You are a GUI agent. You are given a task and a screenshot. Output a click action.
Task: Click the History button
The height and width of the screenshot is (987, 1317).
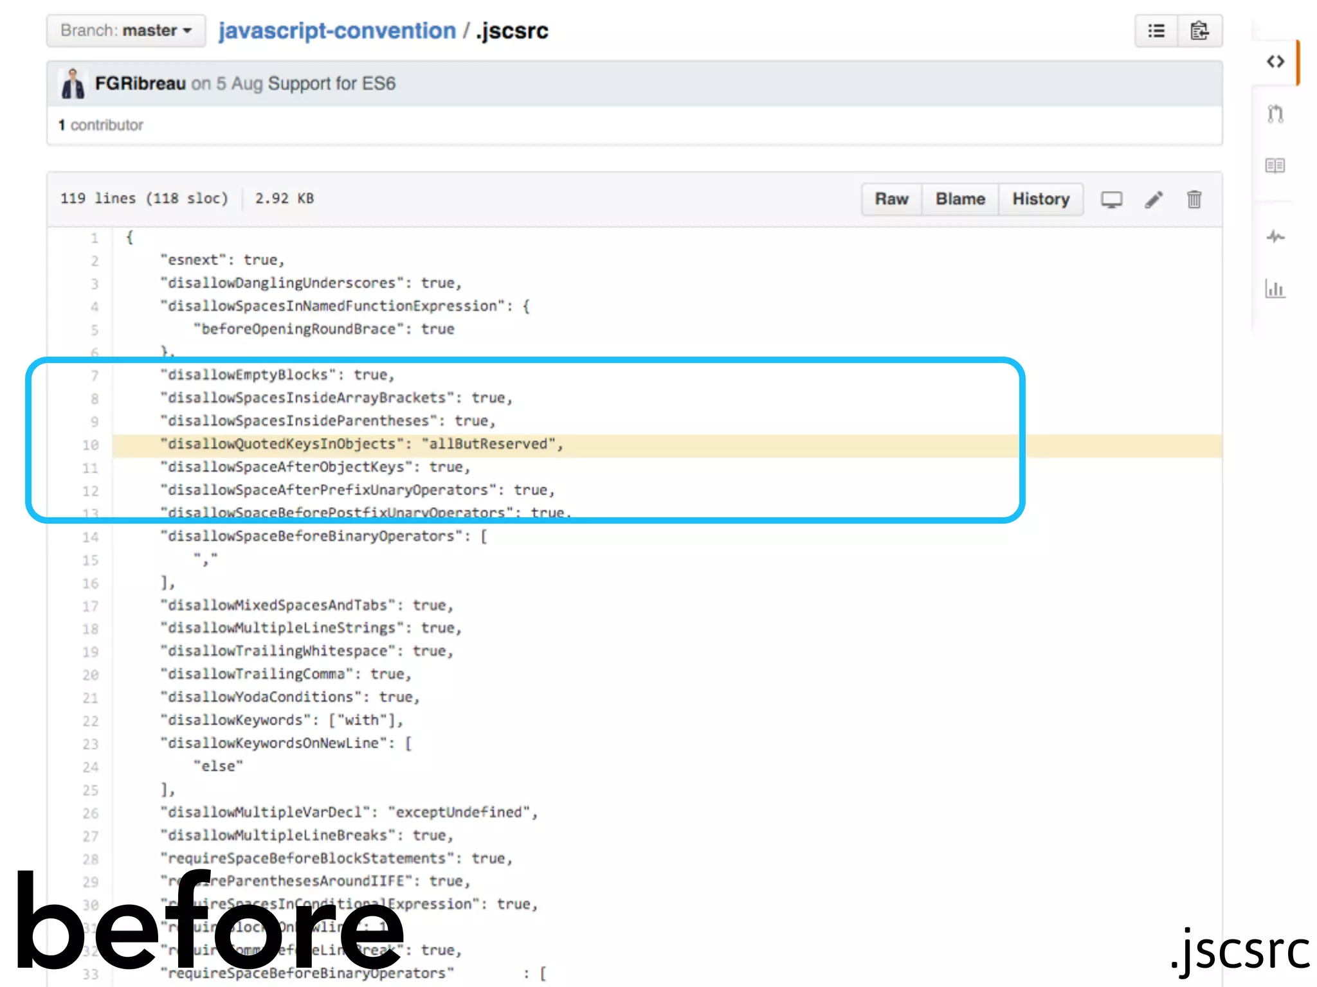point(1040,199)
